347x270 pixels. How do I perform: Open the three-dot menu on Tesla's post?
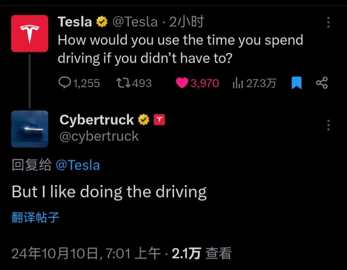328,22
